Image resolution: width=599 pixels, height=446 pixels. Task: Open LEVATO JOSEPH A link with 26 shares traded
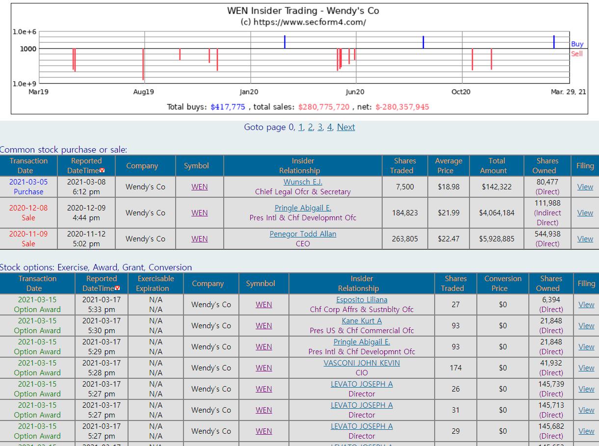point(362,384)
